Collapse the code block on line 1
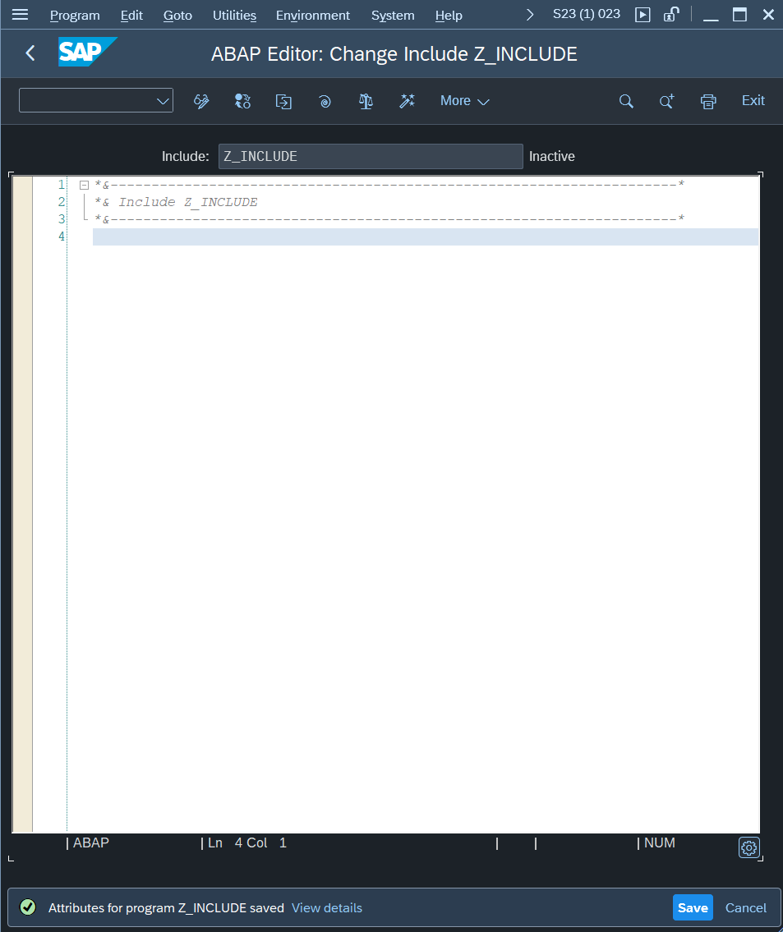 pyautogui.click(x=84, y=184)
